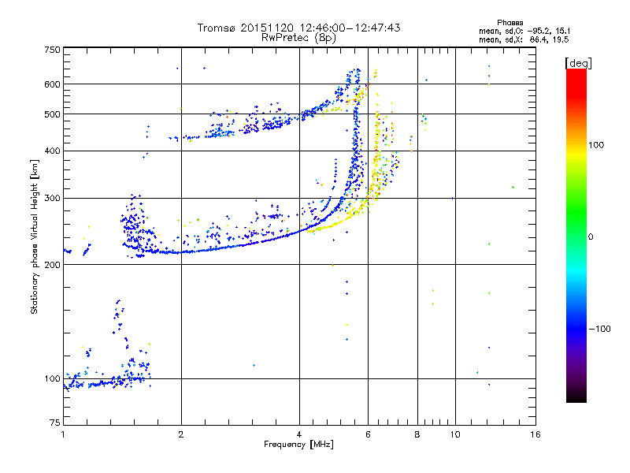Click the x-axis label '10'
Screen dimensions: 630x473
455,434
